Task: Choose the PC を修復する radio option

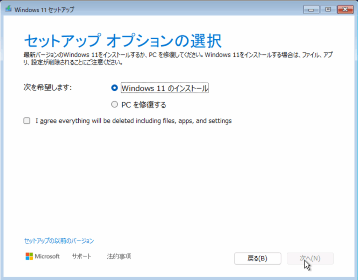Action: click(114, 104)
